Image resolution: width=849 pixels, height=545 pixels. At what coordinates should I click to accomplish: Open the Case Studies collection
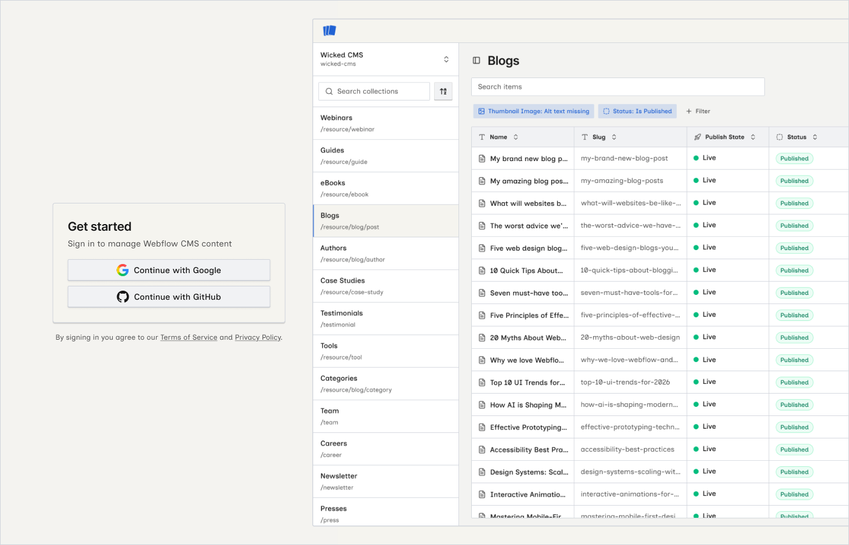pos(386,286)
